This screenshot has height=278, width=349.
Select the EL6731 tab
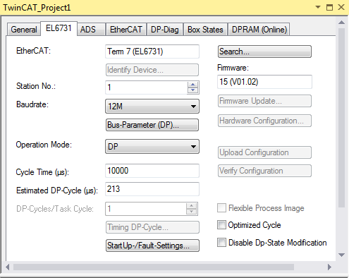pyautogui.click(x=59, y=28)
